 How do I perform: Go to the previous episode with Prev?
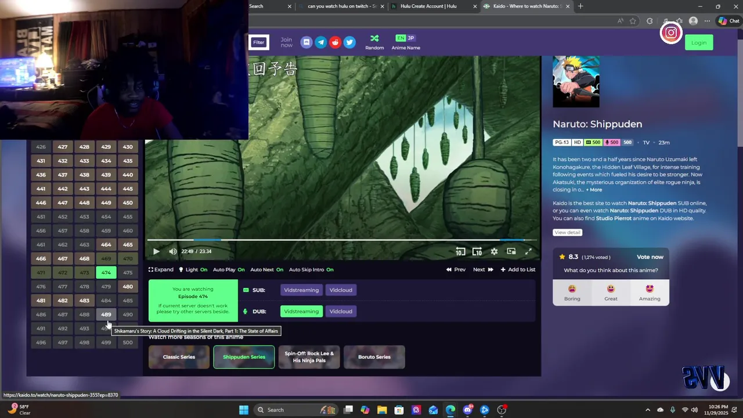[x=456, y=269]
